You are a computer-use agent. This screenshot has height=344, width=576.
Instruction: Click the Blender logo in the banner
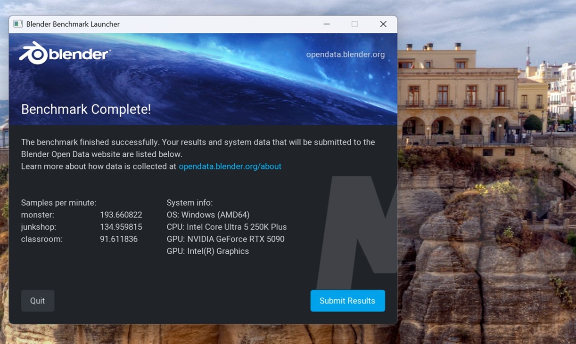[64, 54]
